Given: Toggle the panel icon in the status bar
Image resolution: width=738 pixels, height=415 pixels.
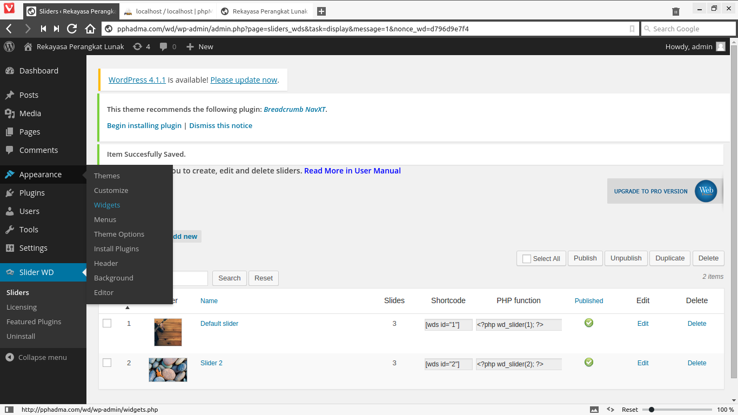Looking at the screenshot, I should 9,410.
